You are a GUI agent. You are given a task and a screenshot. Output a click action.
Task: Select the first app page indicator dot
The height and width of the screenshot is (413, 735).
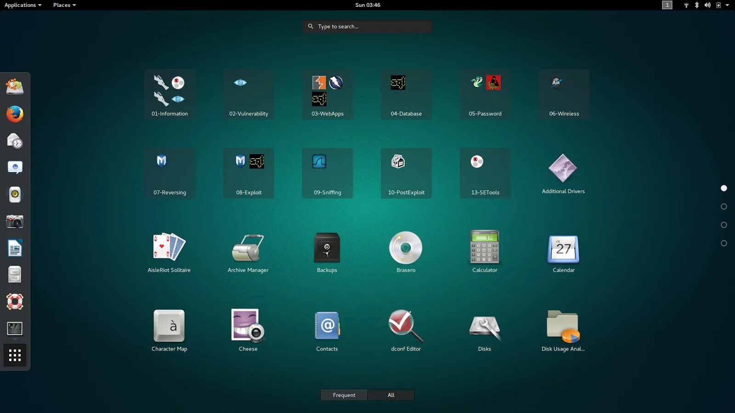click(724, 188)
